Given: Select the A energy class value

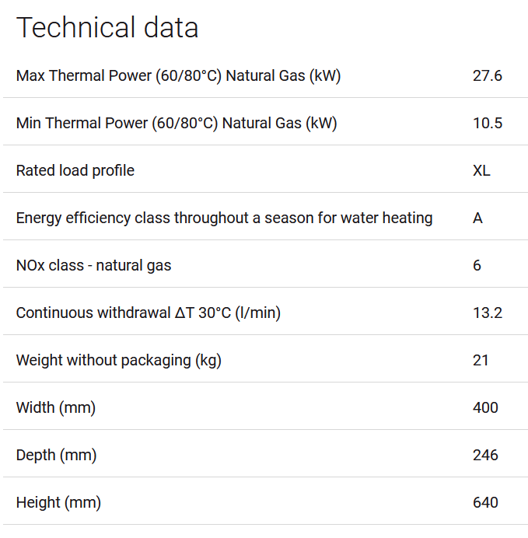Looking at the screenshot, I should [x=477, y=218].
